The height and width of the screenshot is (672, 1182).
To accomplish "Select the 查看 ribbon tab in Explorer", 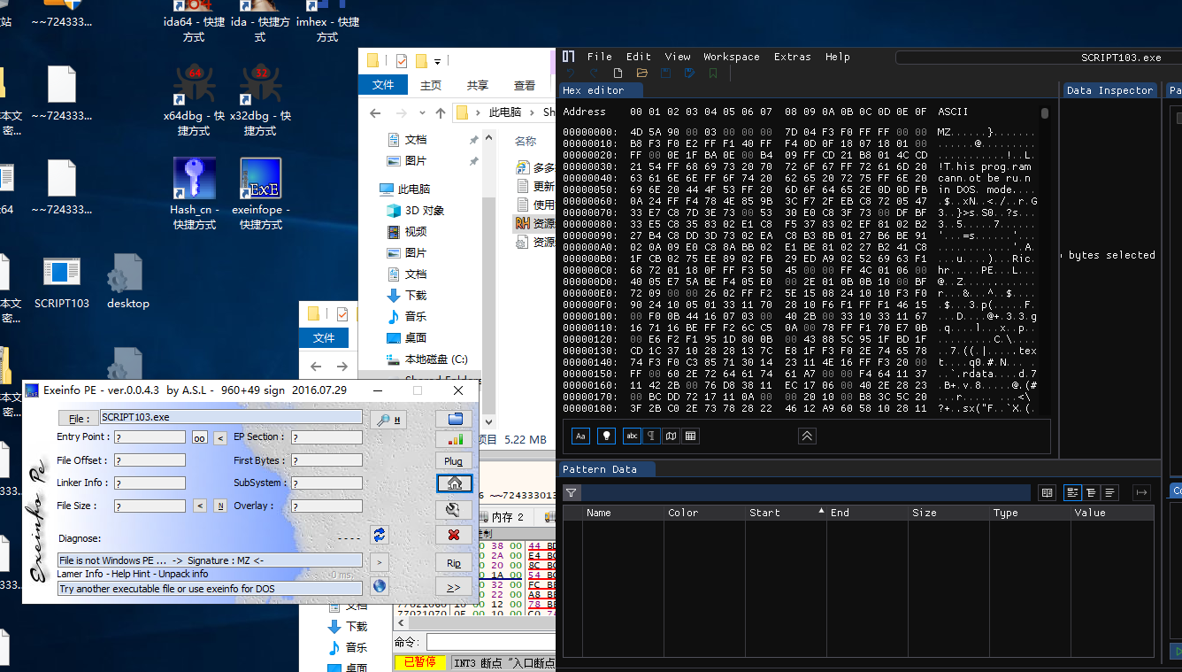I will [525, 85].
